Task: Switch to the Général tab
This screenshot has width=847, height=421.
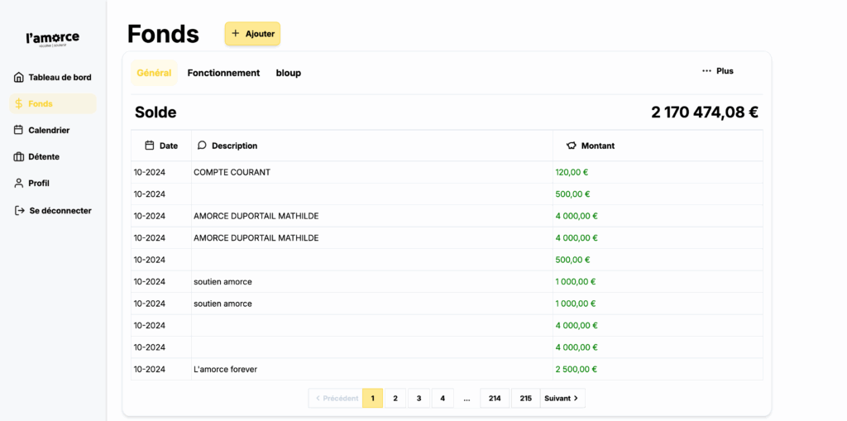Action: [154, 73]
